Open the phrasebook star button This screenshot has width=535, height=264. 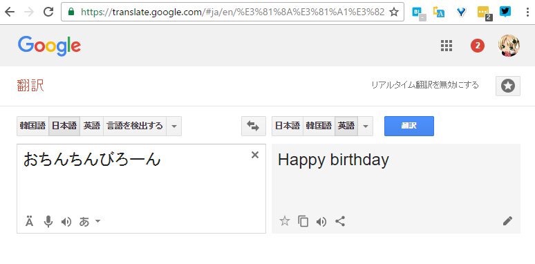pos(508,86)
